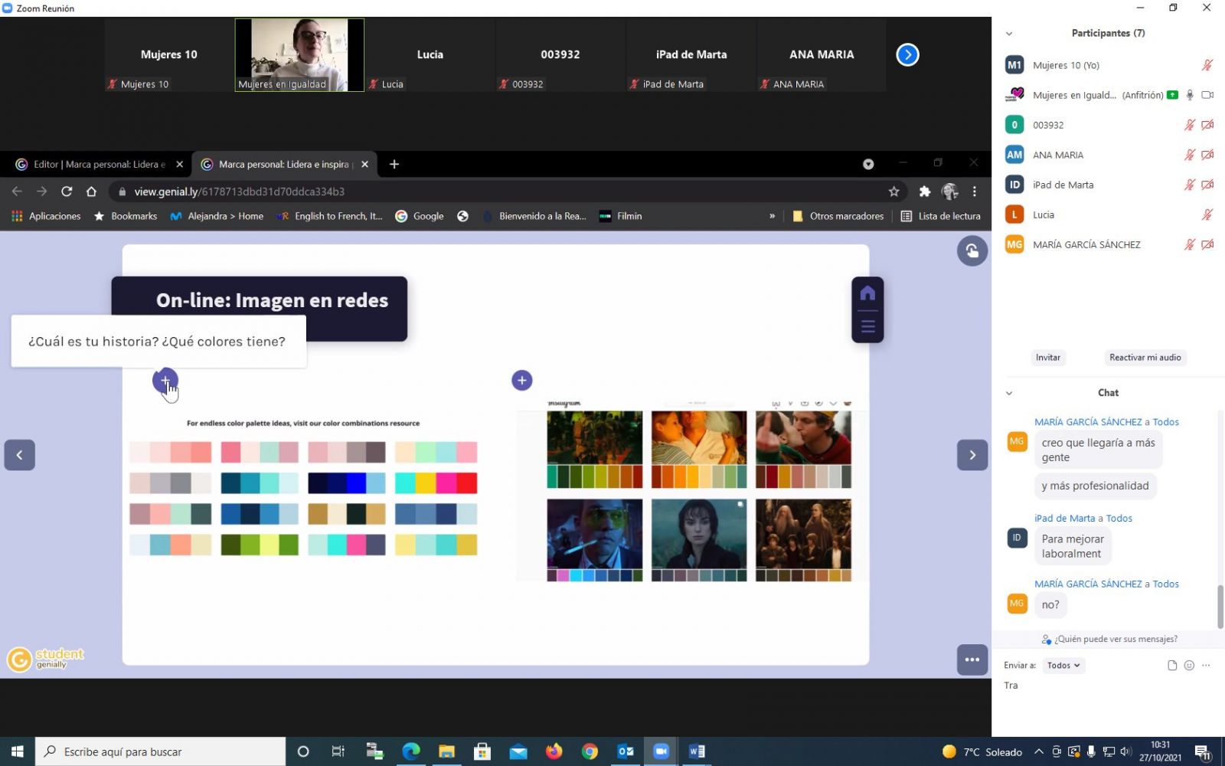The width and height of the screenshot is (1225, 766).
Task: Go back in Chrome browser
Action: coord(17,191)
